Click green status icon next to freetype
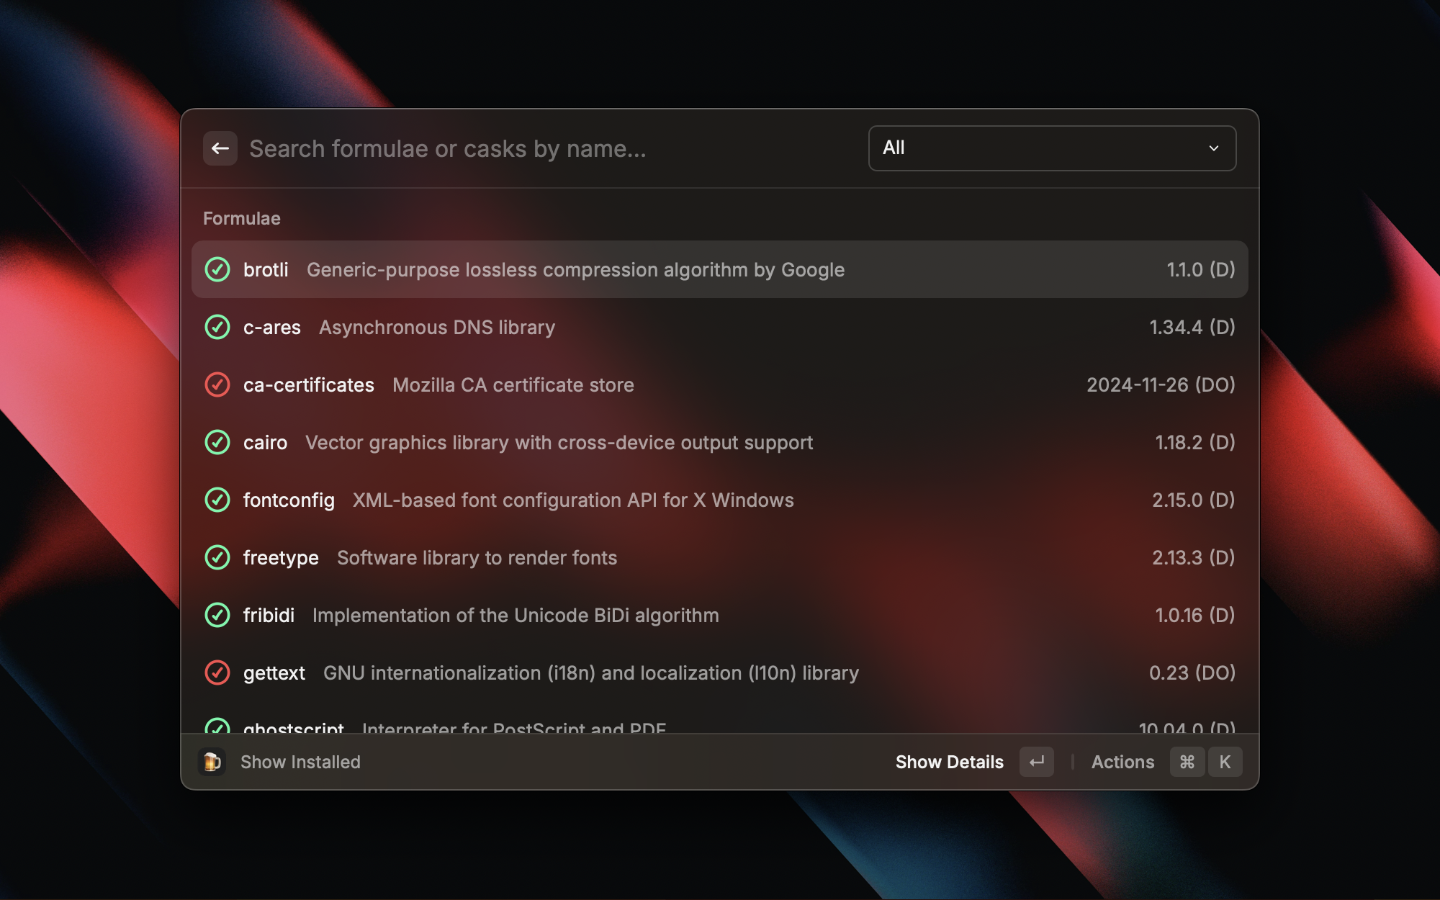The width and height of the screenshot is (1440, 900). 217,557
